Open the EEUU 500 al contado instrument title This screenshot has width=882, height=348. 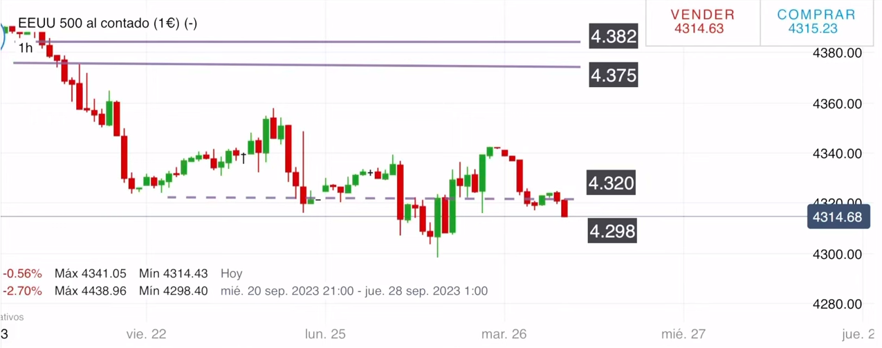coord(107,24)
